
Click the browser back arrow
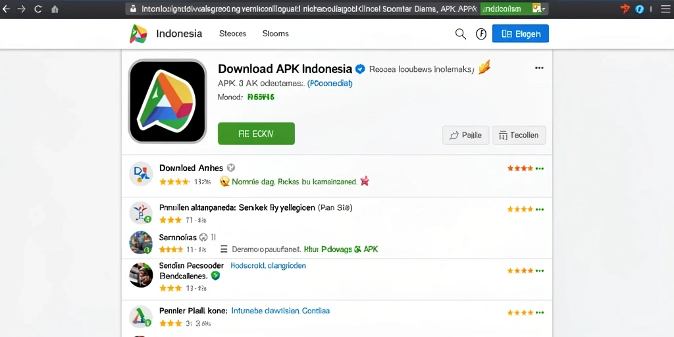6,9
